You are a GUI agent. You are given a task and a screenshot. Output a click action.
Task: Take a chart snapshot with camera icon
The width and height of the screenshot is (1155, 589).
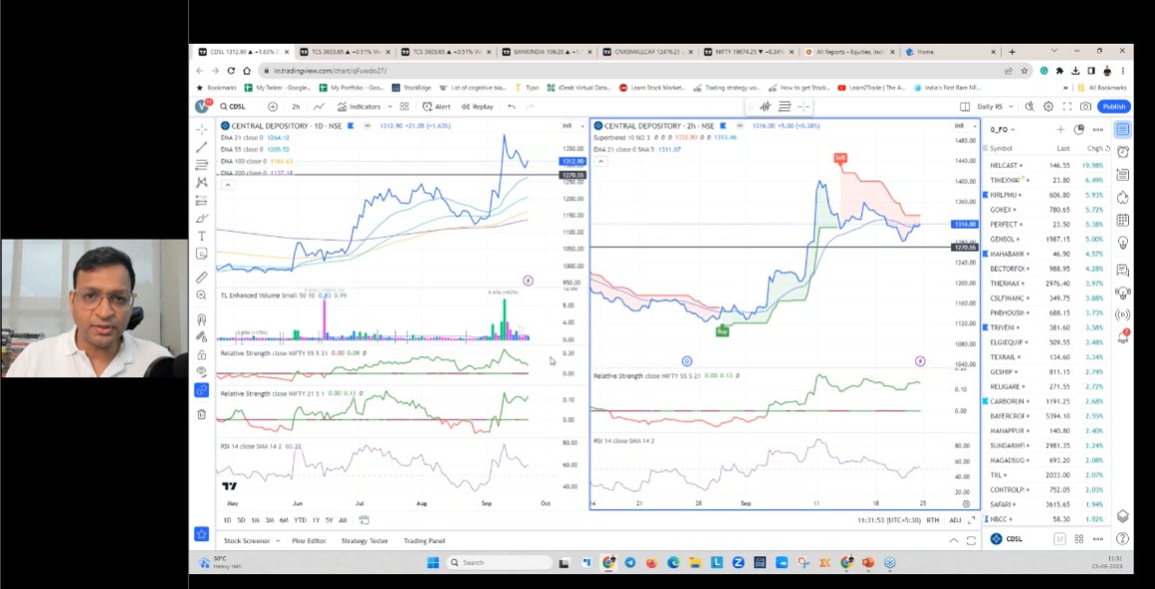1085,106
